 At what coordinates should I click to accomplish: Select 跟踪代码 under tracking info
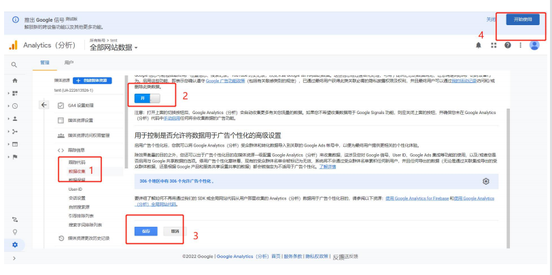(x=77, y=162)
